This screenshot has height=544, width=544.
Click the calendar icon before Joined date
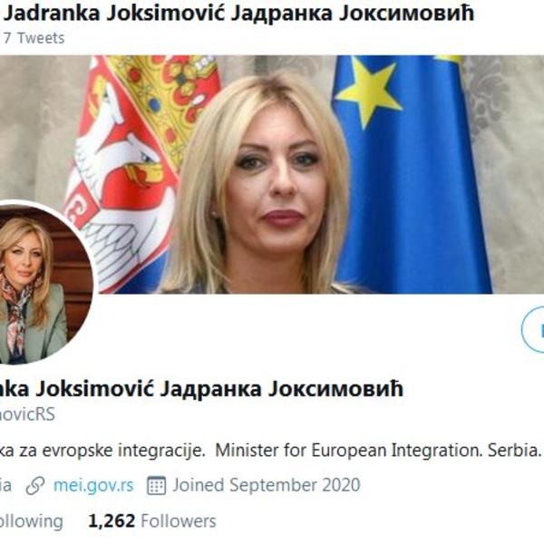(157, 485)
